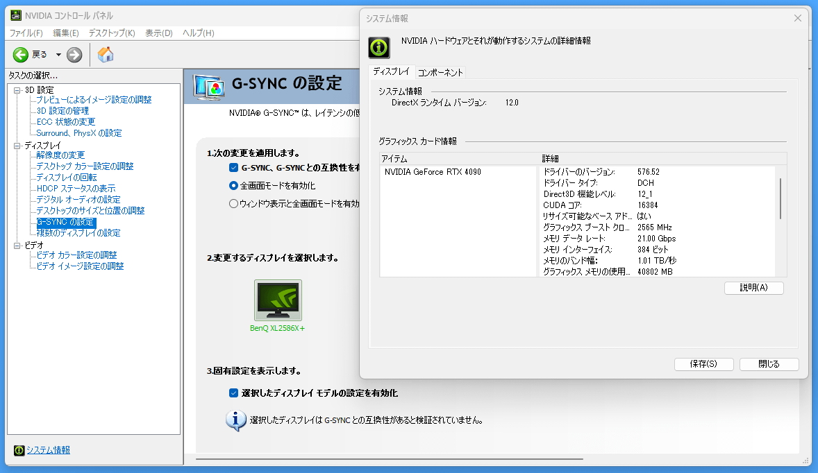This screenshot has width=818, height=473.
Task: Click the green Back arrow icon
Action: pyautogui.click(x=20, y=55)
